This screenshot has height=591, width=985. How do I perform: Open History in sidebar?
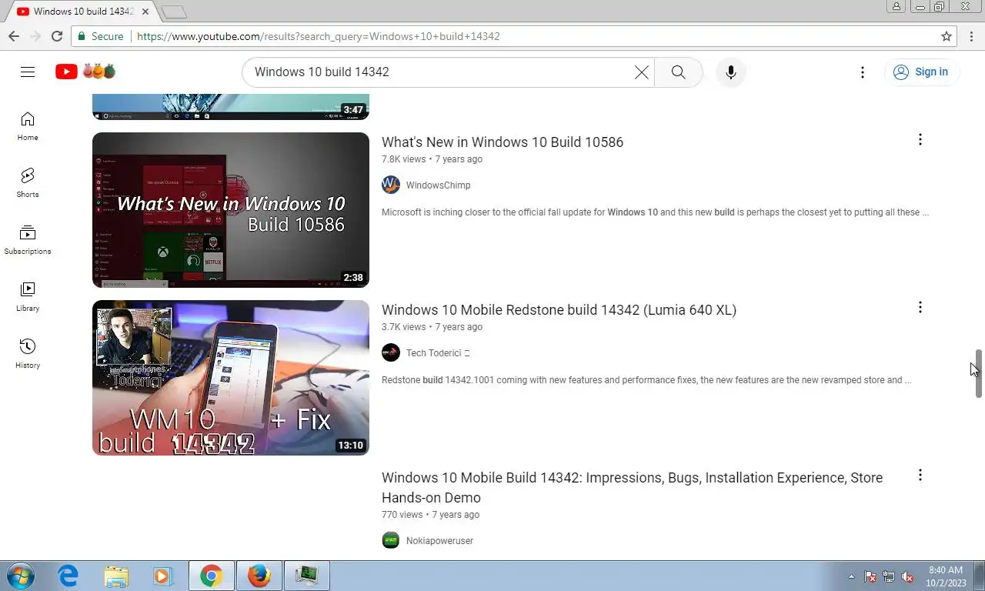[28, 354]
